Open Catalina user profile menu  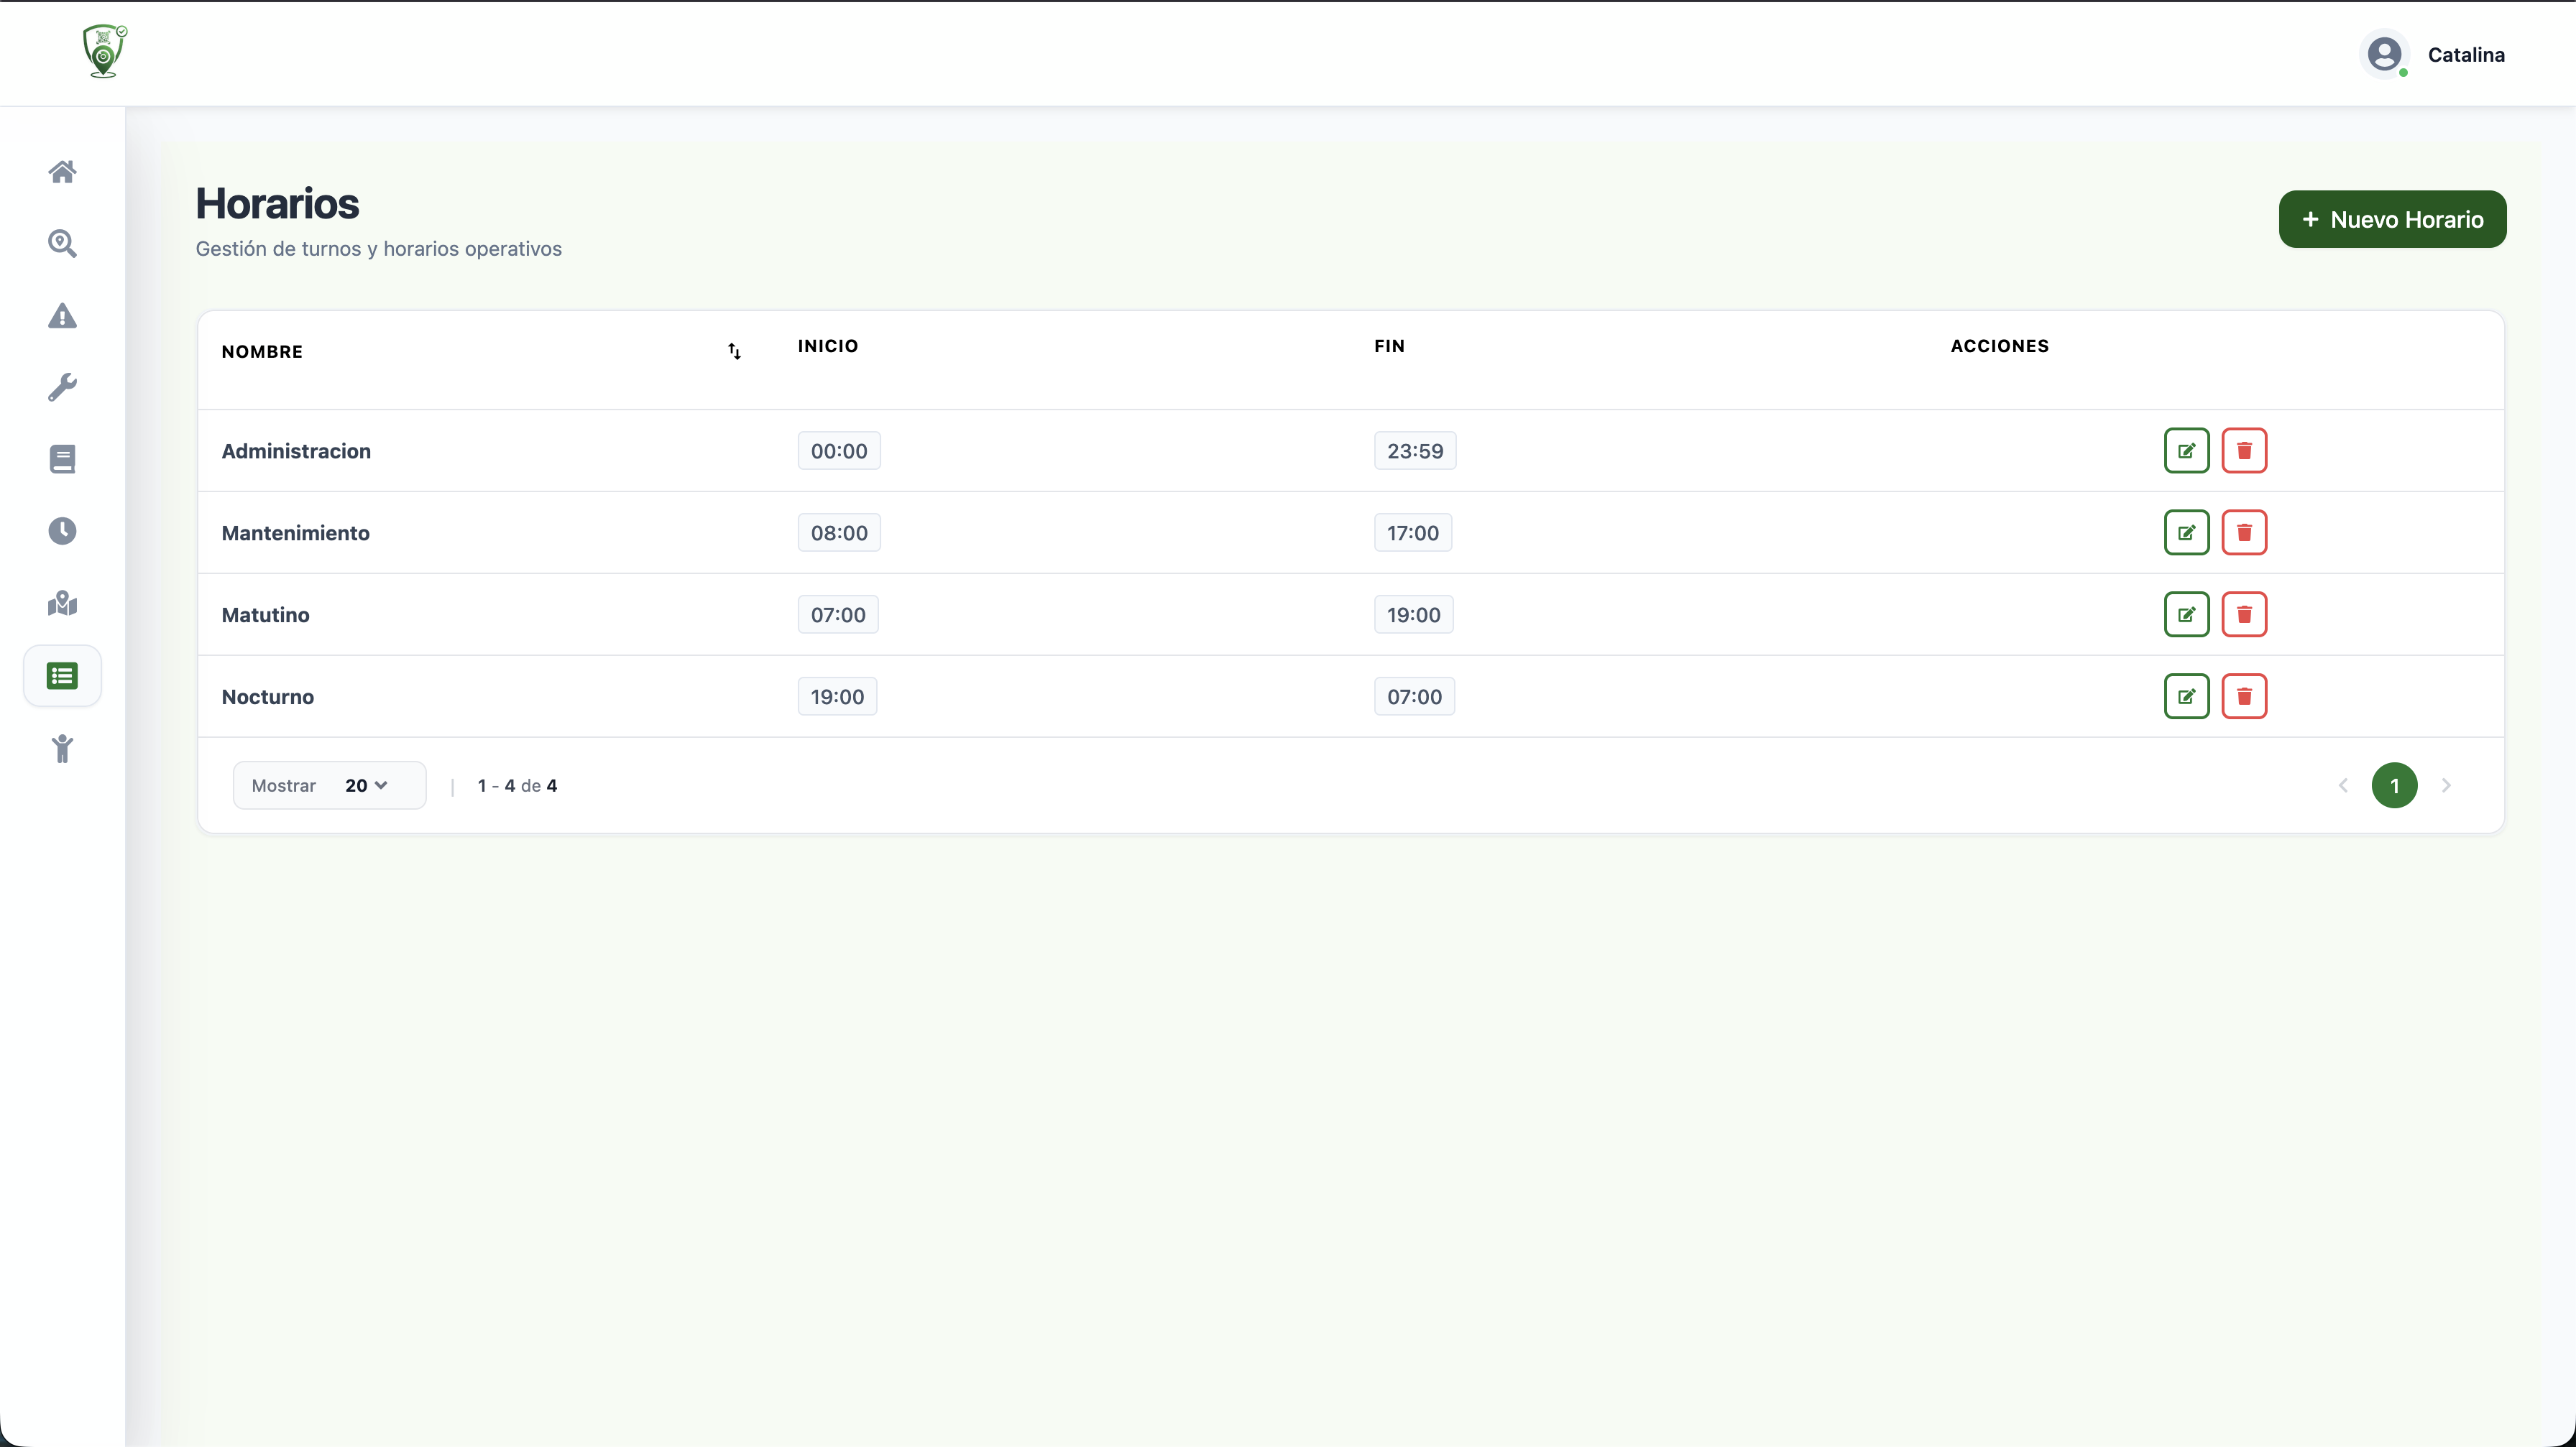pos(2434,55)
